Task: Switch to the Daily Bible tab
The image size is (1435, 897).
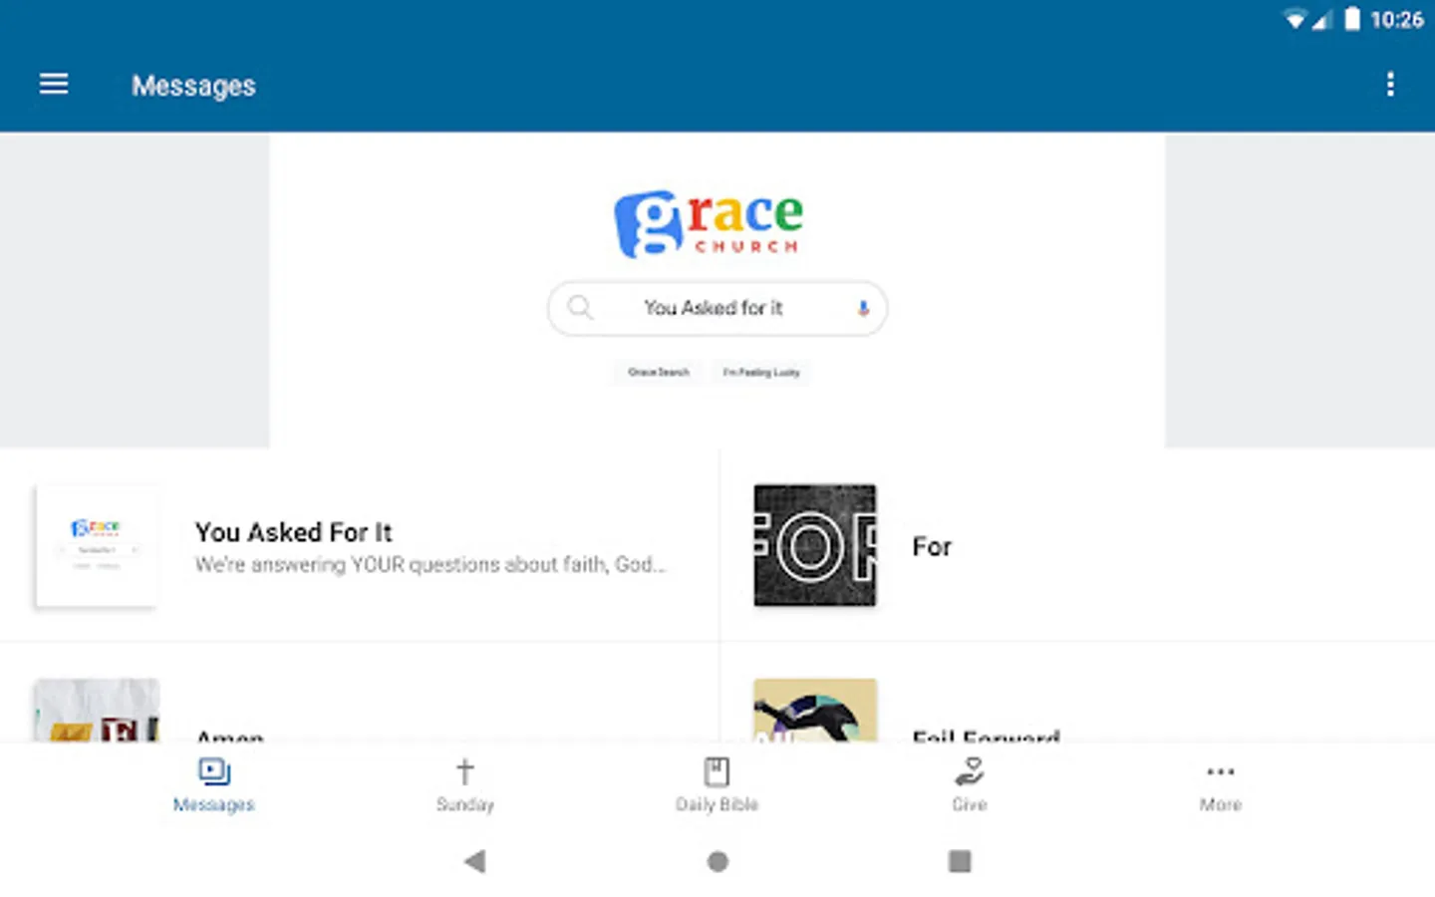Action: (717, 784)
